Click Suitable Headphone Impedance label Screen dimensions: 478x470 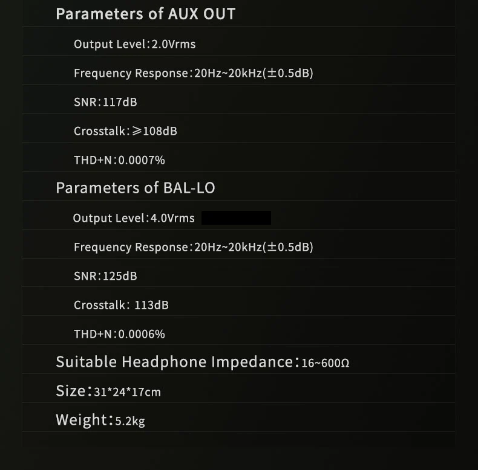tap(177, 362)
